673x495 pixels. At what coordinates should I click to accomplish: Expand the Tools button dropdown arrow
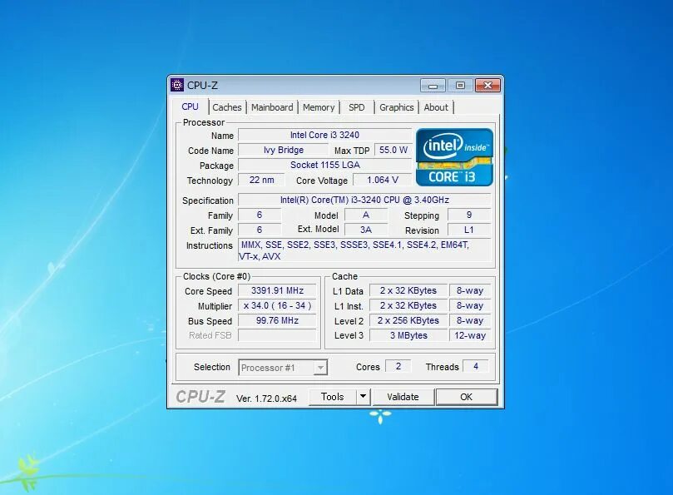pos(363,397)
